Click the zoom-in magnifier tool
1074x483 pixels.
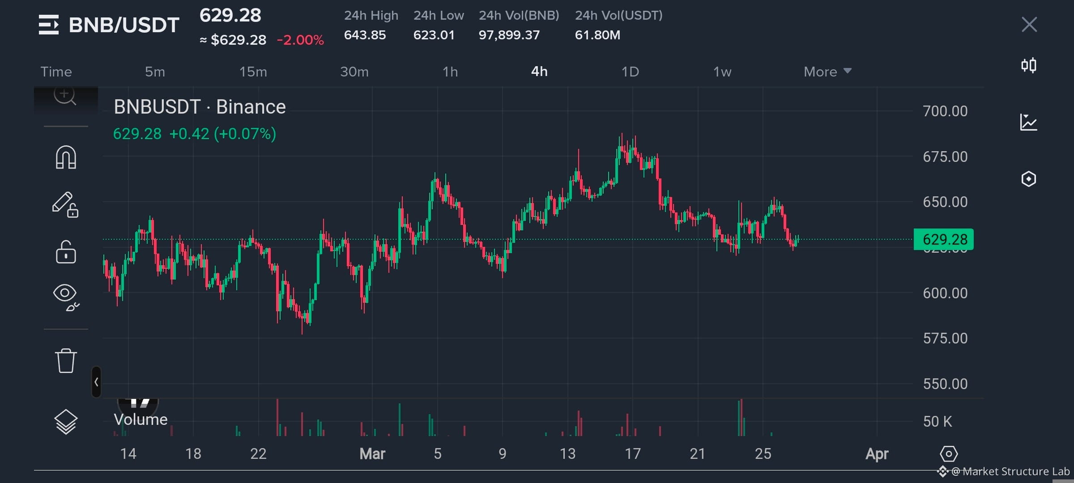tap(65, 96)
